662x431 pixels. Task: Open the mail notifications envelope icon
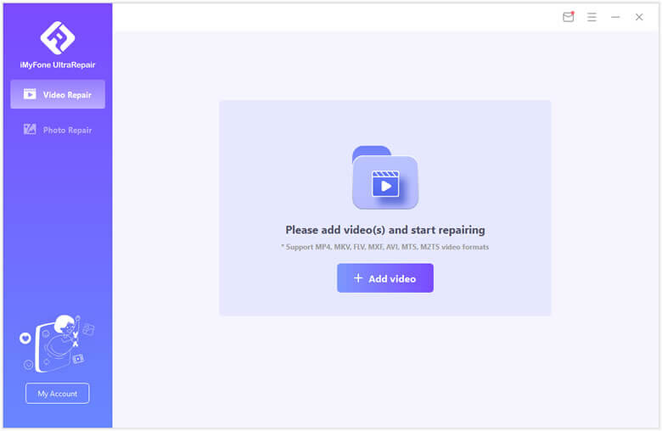pos(569,17)
